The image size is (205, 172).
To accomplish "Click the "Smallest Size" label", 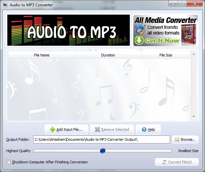I will click(188, 151).
